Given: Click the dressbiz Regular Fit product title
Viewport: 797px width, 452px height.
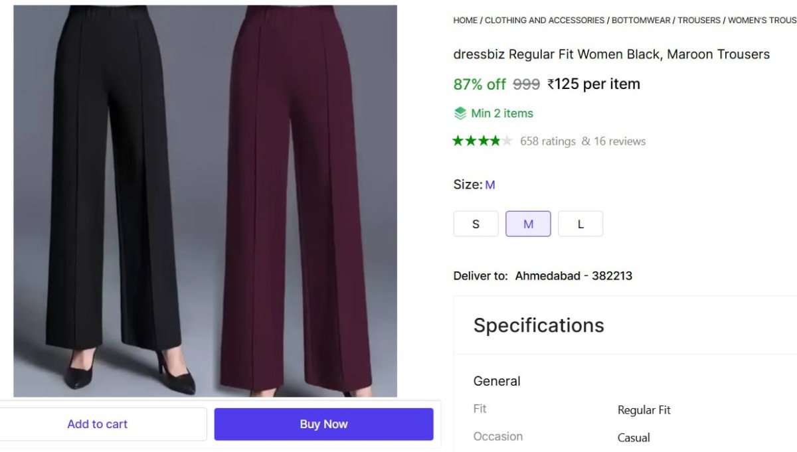Looking at the screenshot, I should pyautogui.click(x=611, y=54).
